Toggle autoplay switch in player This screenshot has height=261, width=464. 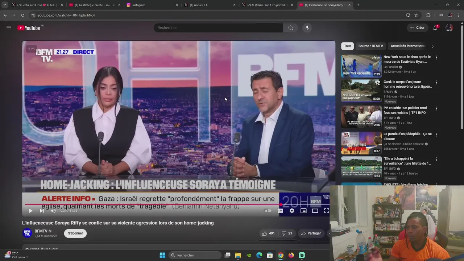[268, 211]
